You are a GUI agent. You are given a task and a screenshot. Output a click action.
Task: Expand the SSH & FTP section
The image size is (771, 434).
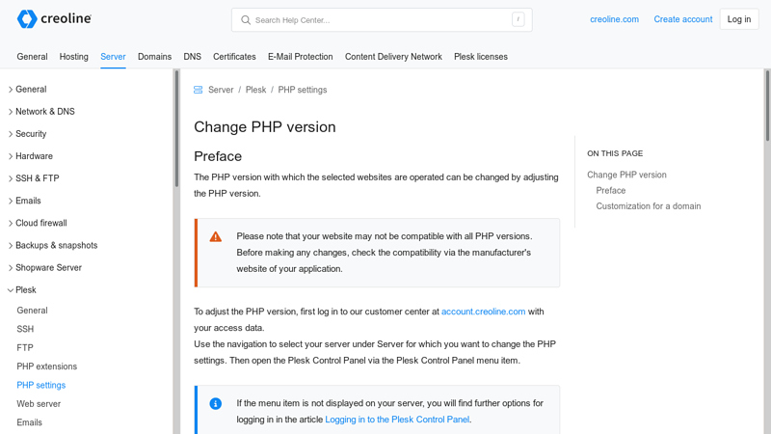pyautogui.click(x=34, y=178)
